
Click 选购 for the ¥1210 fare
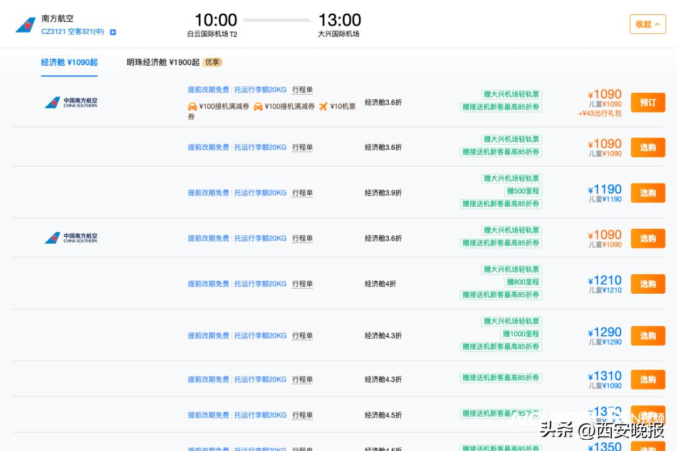(648, 284)
